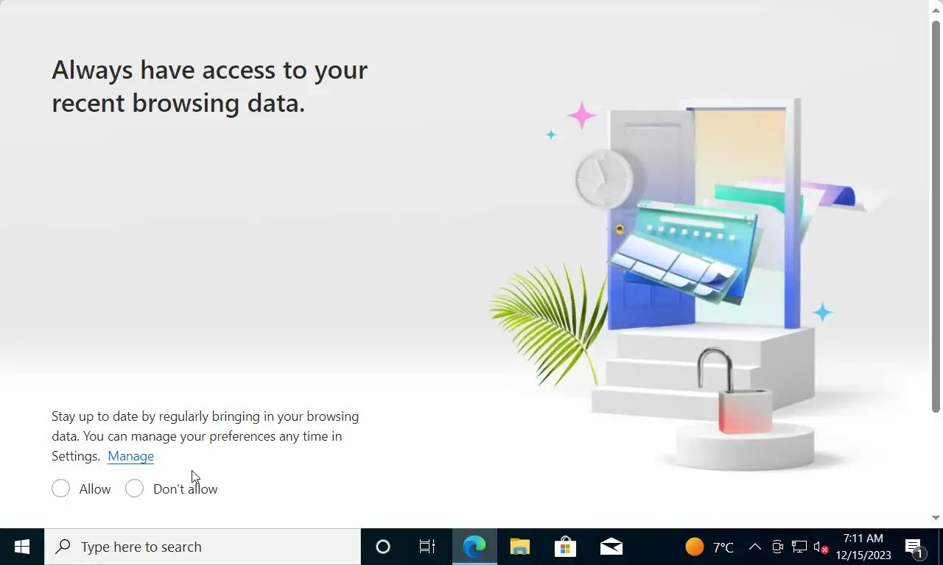Launch Microsoft Store from taskbar

pyautogui.click(x=565, y=547)
